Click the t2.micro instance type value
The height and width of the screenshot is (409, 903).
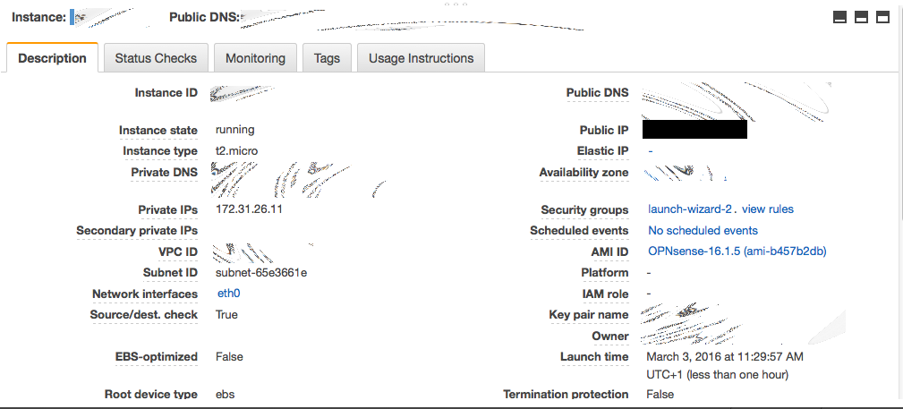[x=237, y=151]
